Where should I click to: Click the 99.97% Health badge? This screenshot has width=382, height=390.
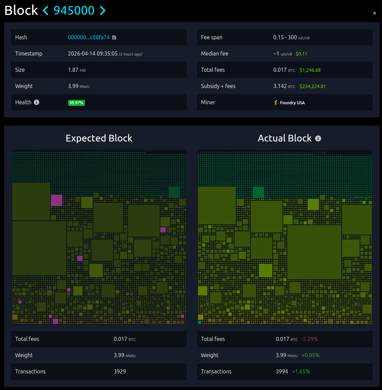tap(76, 103)
